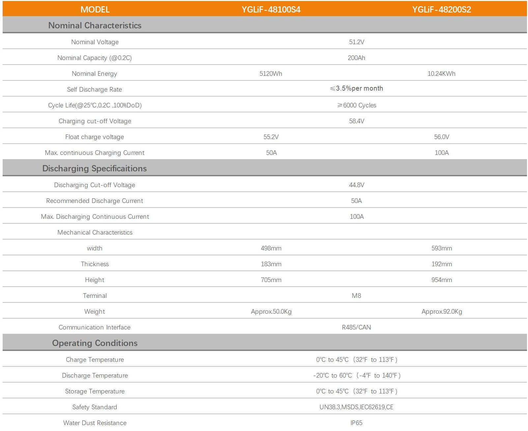Select the 100A max charging current value

point(442,153)
